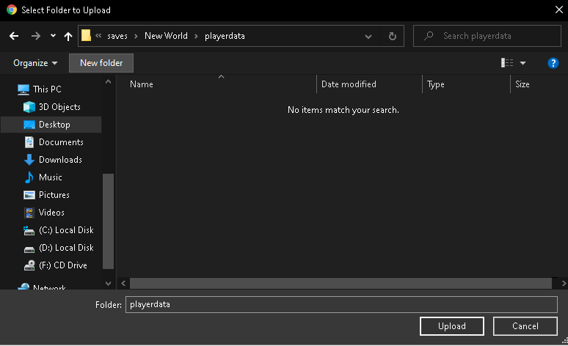Click the forward navigation arrow
The width and height of the screenshot is (568, 346).
point(36,36)
